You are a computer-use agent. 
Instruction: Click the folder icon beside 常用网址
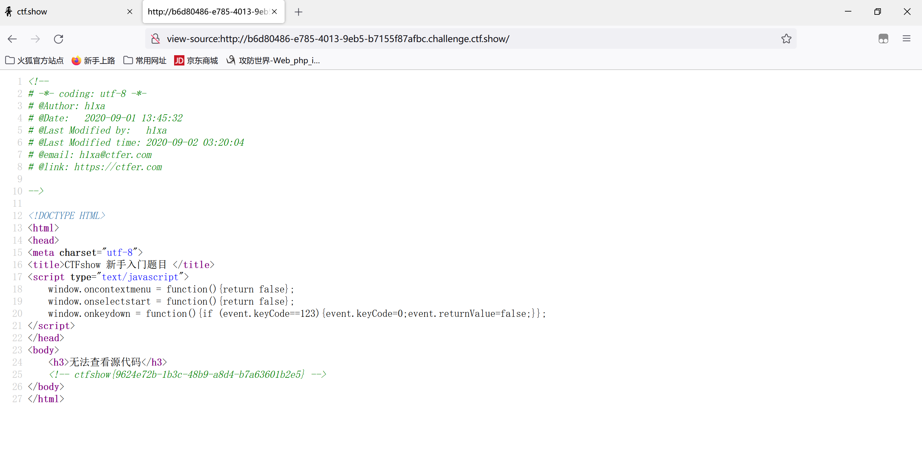pos(128,60)
